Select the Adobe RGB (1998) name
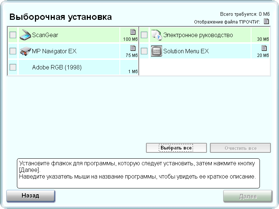This screenshot has width=279, height=209. 57,68
